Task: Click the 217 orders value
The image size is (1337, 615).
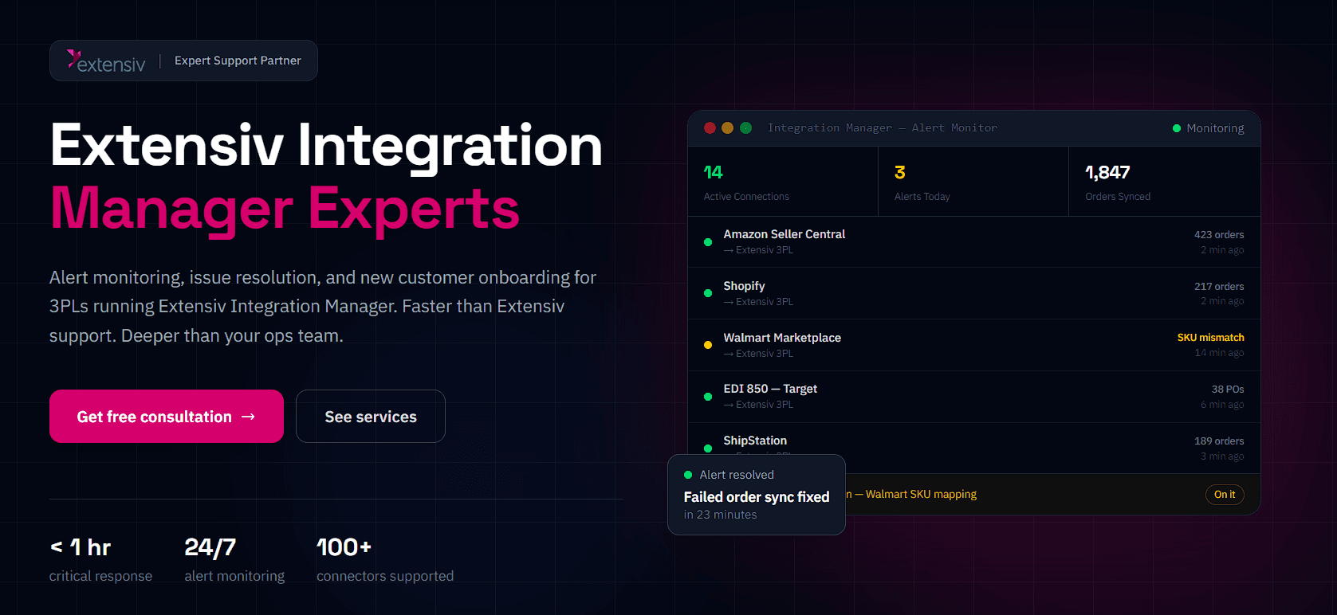Action: (1219, 287)
